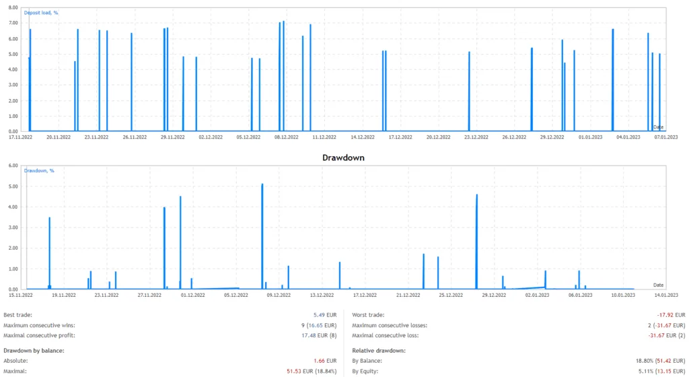Click the 'Drawdown by balance:' section heading
The height and width of the screenshot is (381, 689).
click(34, 350)
